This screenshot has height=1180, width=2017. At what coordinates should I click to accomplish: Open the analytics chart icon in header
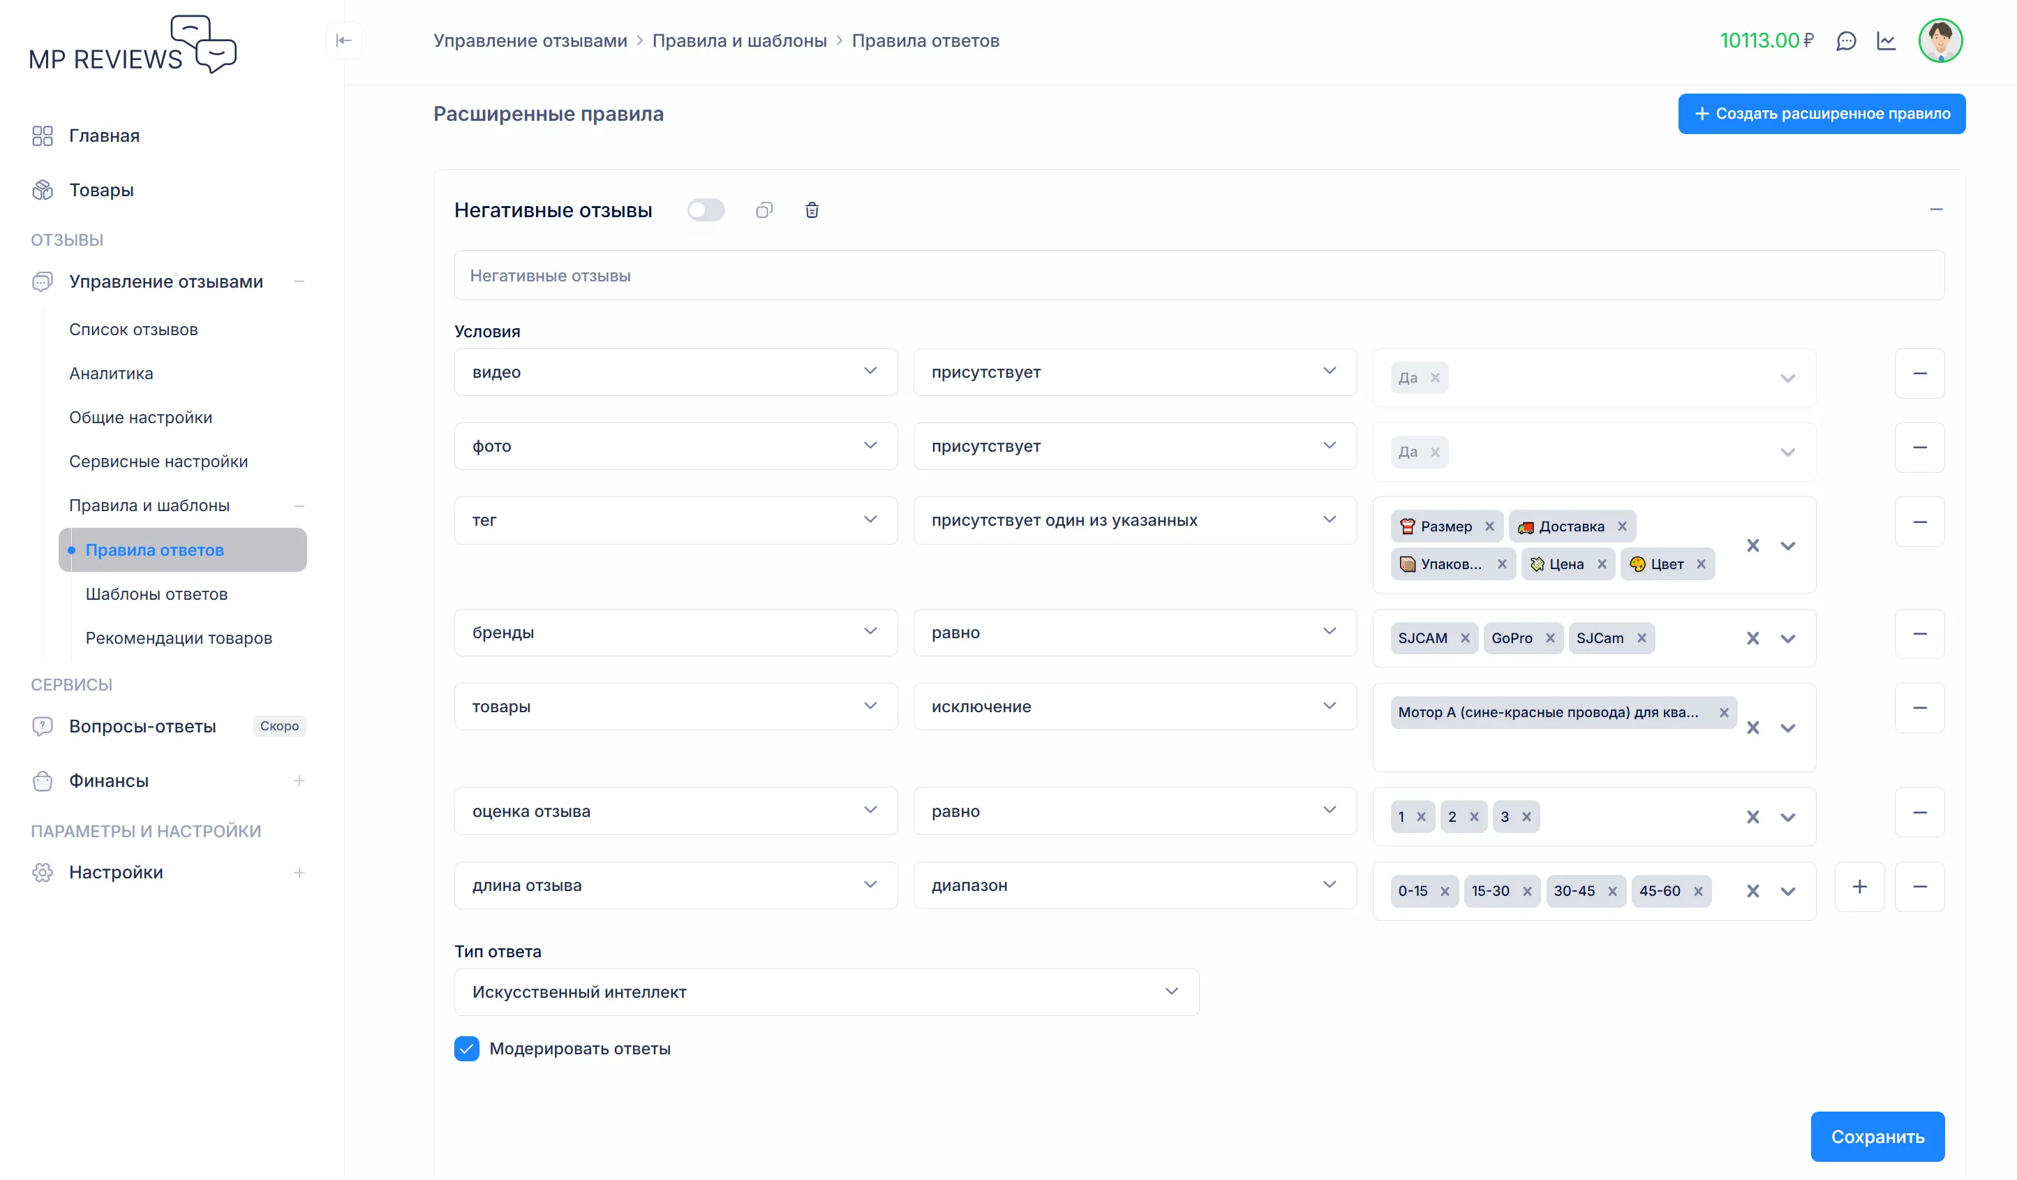point(1886,40)
